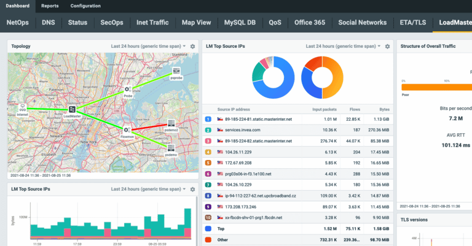Click rank 5 orange badge
This screenshot has width=472, height=246.
(208, 163)
